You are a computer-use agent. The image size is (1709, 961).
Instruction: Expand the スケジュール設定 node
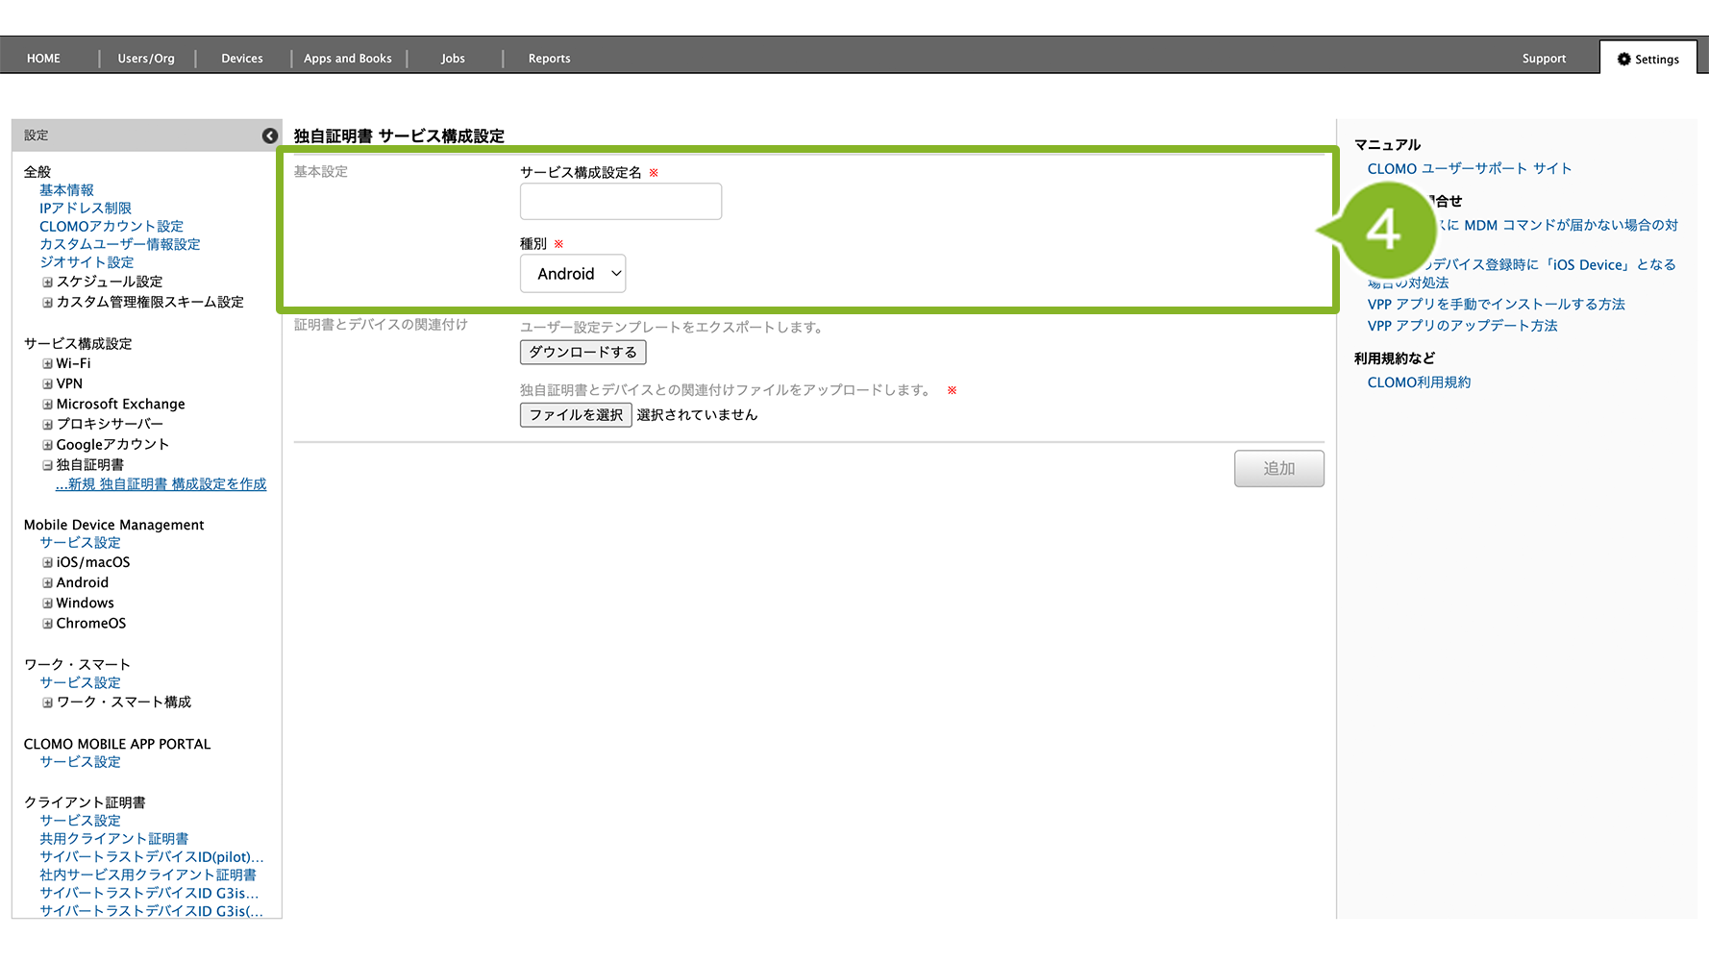pos(47,283)
